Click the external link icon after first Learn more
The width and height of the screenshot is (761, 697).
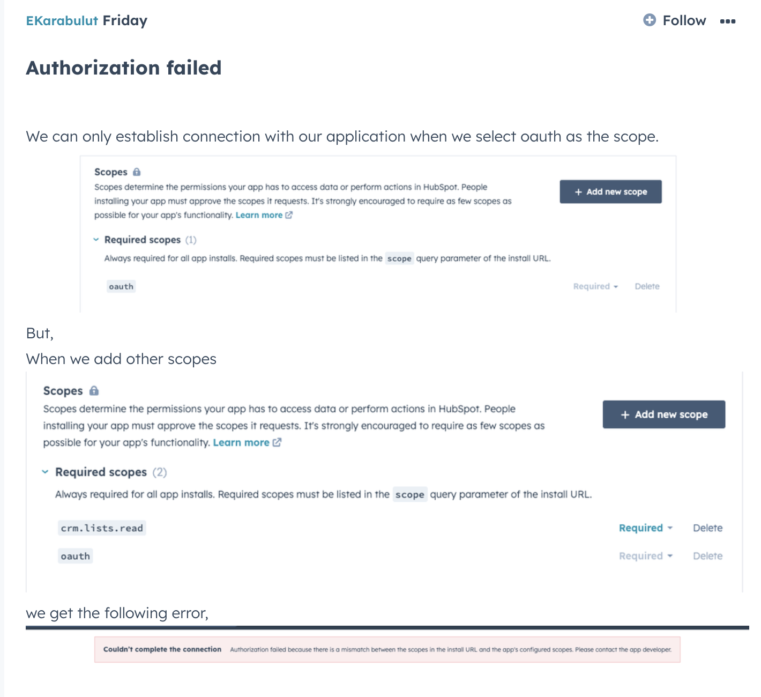(289, 214)
